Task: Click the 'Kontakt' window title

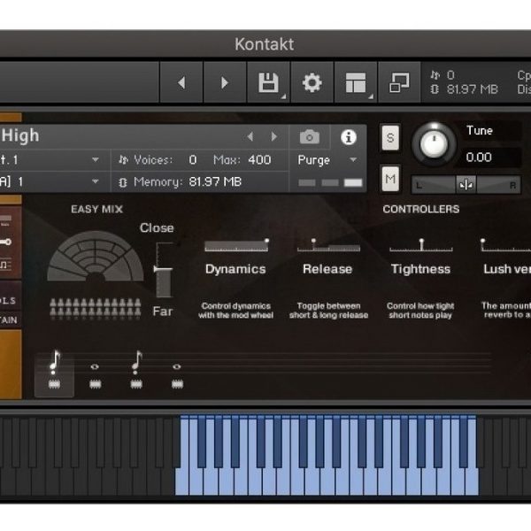Action: [264, 44]
